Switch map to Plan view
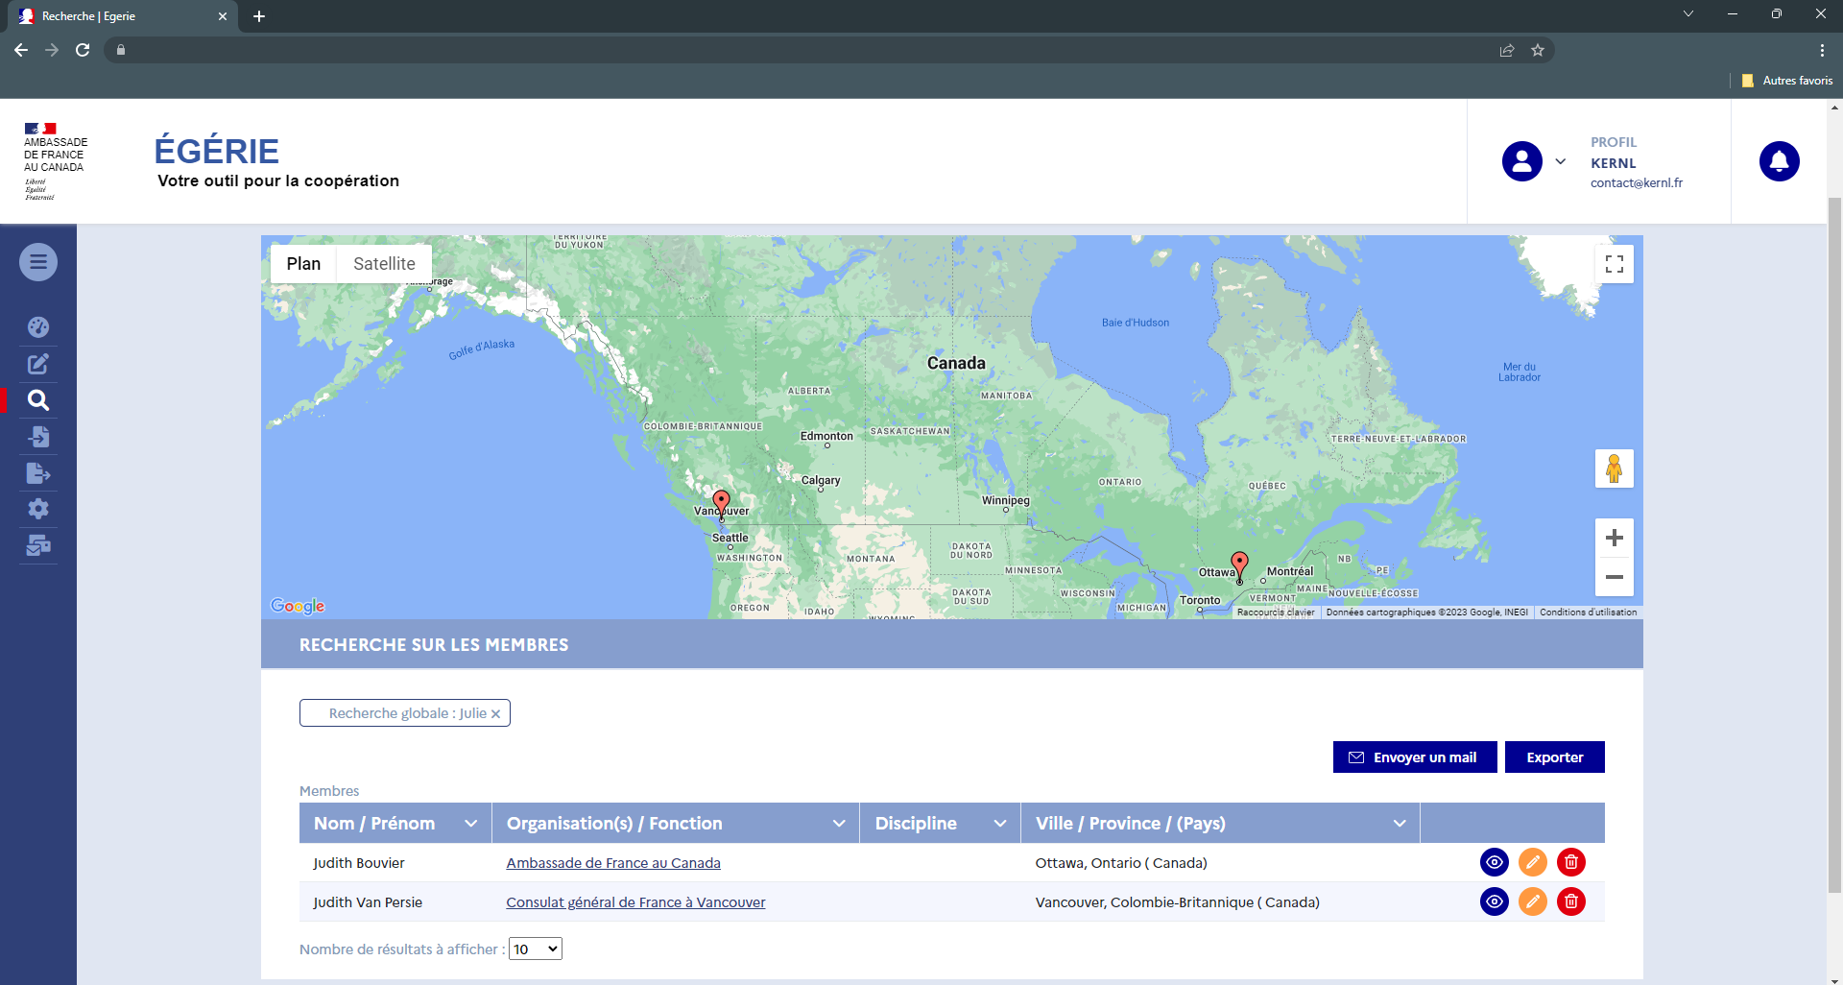Viewport: 1843px width, 985px height. coord(303,264)
